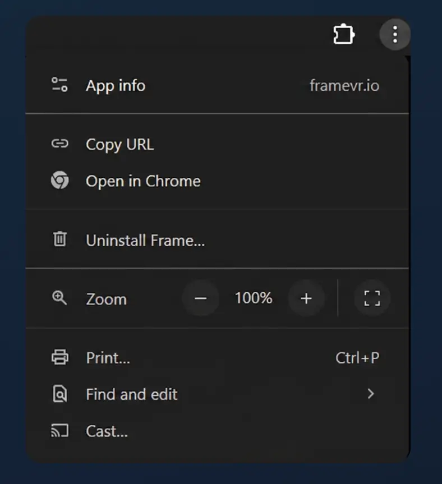Select Uninstall Frame from the menu
This screenshot has width=442, height=484.
pos(145,239)
